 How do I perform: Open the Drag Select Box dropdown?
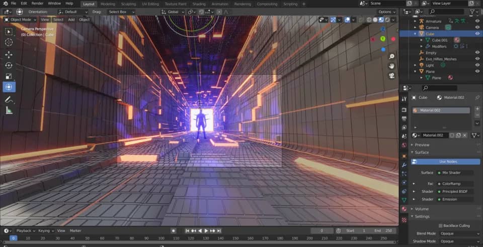pos(120,12)
